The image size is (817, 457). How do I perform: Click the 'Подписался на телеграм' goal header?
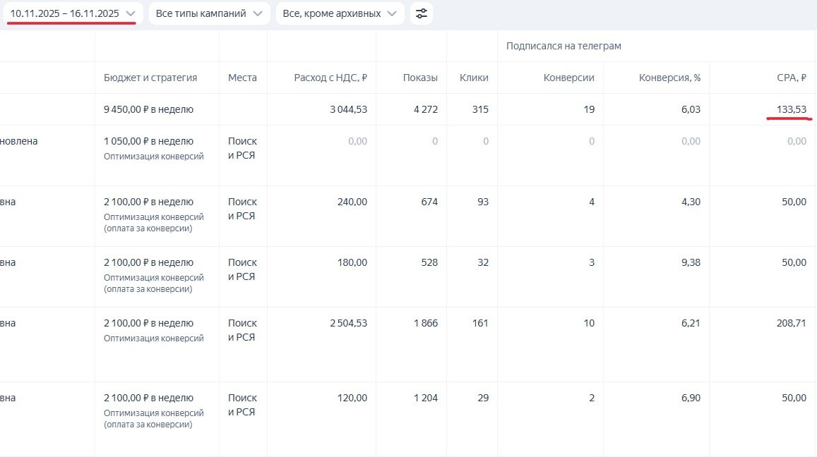563,46
